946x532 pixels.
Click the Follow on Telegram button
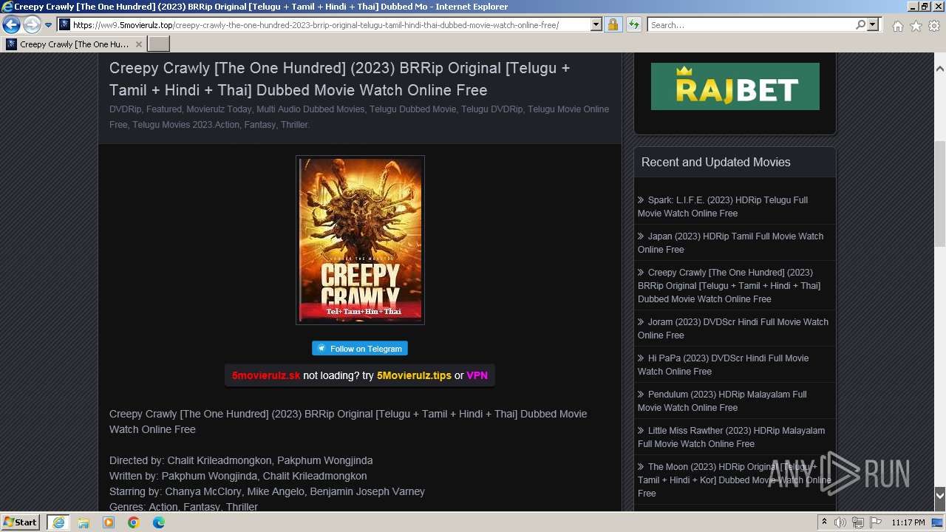pos(360,349)
